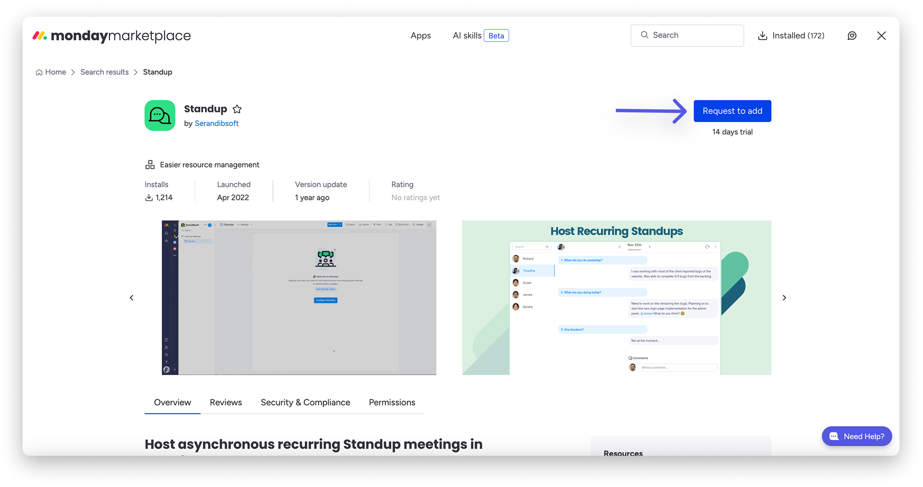Click the Home breadcrumb link
This screenshot has width=923, height=487.
(51, 72)
